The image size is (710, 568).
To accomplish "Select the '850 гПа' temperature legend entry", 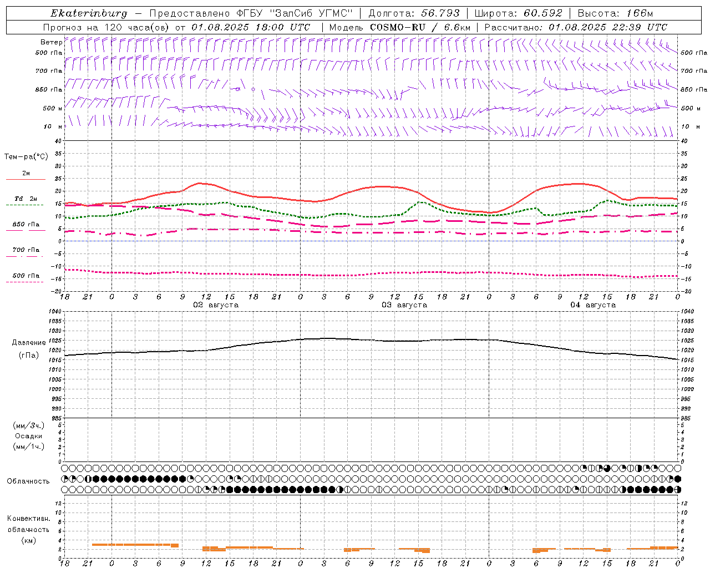I will [x=26, y=225].
